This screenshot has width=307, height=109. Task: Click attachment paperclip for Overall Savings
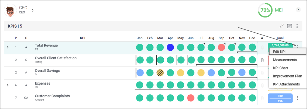(x=262, y=73)
